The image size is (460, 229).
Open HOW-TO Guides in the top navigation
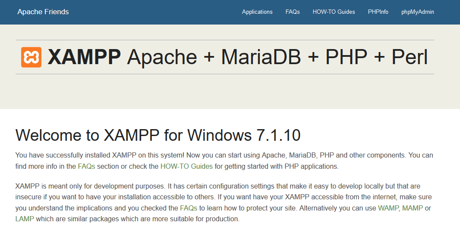pyautogui.click(x=334, y=12)
